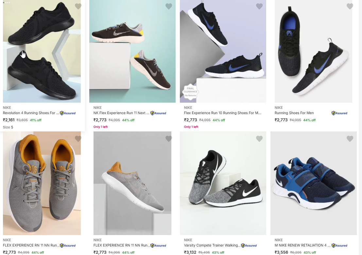Open Revolution 4 Running Shoes title link
The width and height of the screenshot is (362, 255).
[x=31, y=113]
